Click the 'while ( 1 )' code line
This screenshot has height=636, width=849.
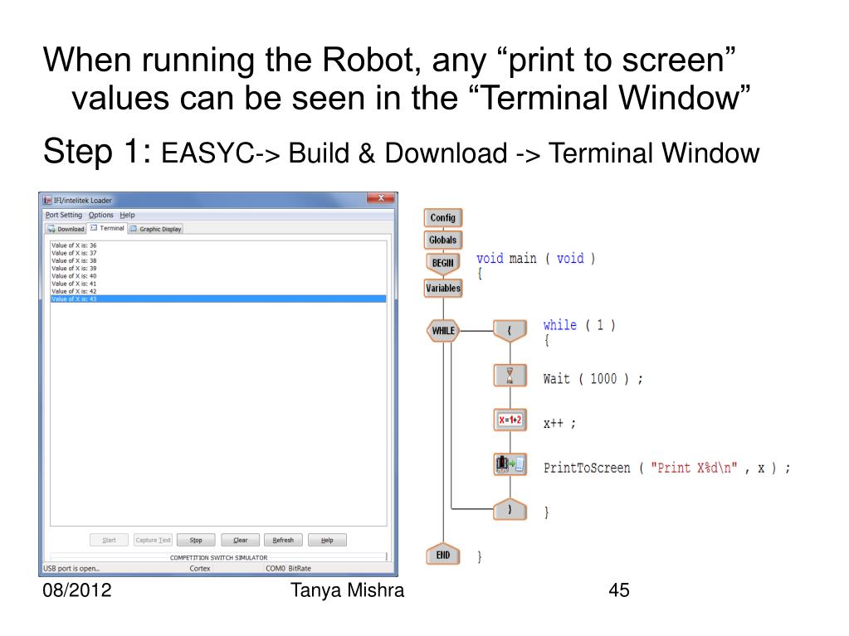click(579, 325)
